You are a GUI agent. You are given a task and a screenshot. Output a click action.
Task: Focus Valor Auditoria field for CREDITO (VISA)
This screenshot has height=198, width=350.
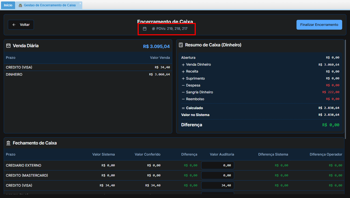click(217, 185)
